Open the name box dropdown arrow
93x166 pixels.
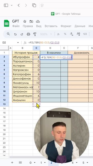point(18,43)
